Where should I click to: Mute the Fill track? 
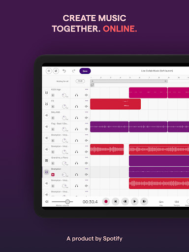click(x=86, y=106)
